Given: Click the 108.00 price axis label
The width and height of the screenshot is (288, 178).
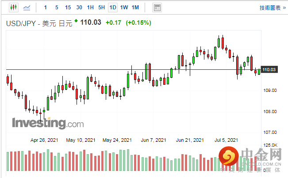Looking at the screenshot, I should pos(270,111).
